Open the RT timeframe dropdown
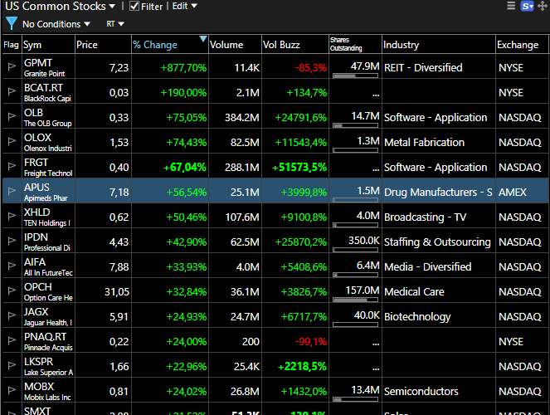 [115, 24]
